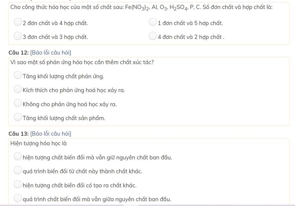Select 'quá trình chất biến đổi mà vẫn giữa nguyên' option

(x=18, y=199)
